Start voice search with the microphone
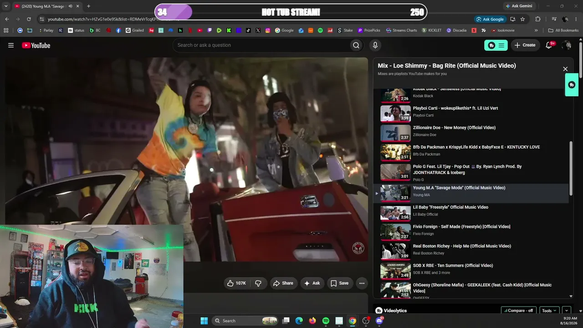This screenshot has width=583, height=328. point(375,45)
